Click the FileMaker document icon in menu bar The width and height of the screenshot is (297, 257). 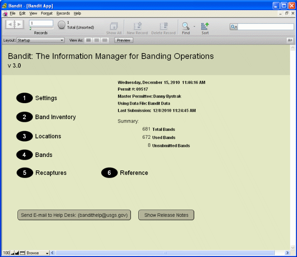coord(5,13)
